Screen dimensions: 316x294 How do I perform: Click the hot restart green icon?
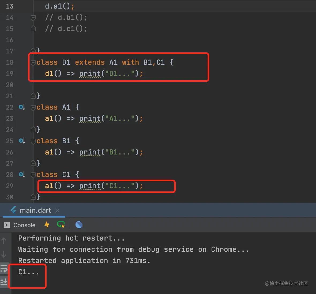[61, 225]
